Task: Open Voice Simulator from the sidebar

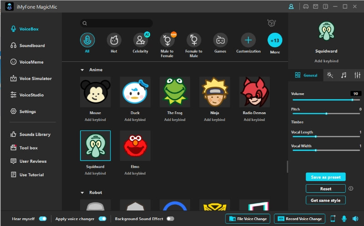Action: 31,78
